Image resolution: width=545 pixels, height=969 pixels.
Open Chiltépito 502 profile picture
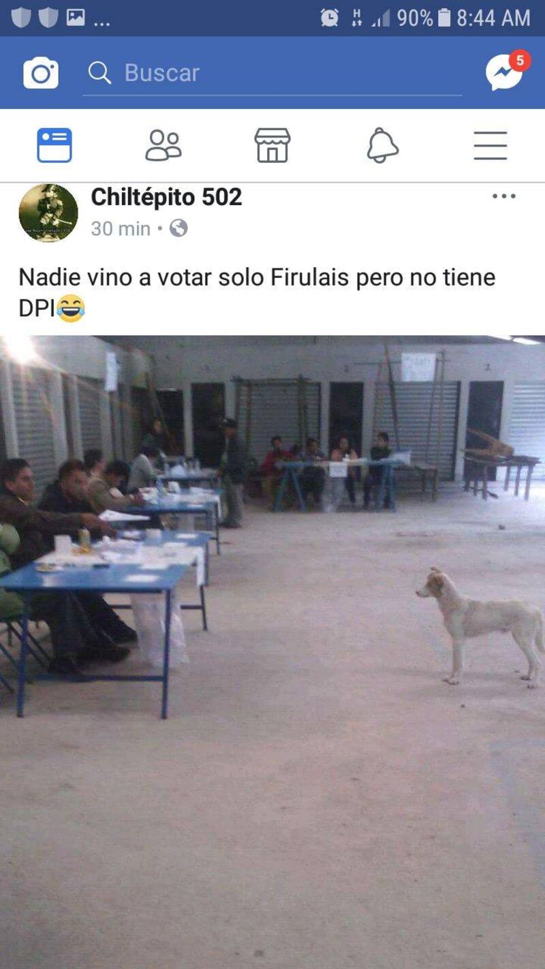pos(48,213)
